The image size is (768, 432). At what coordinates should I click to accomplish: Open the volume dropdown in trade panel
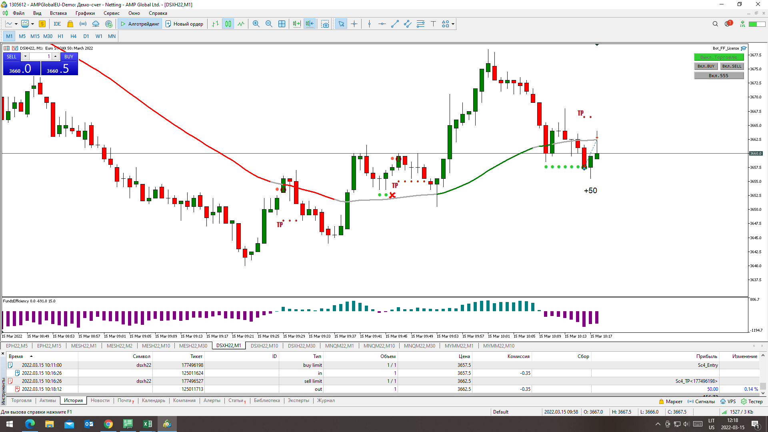25,56
